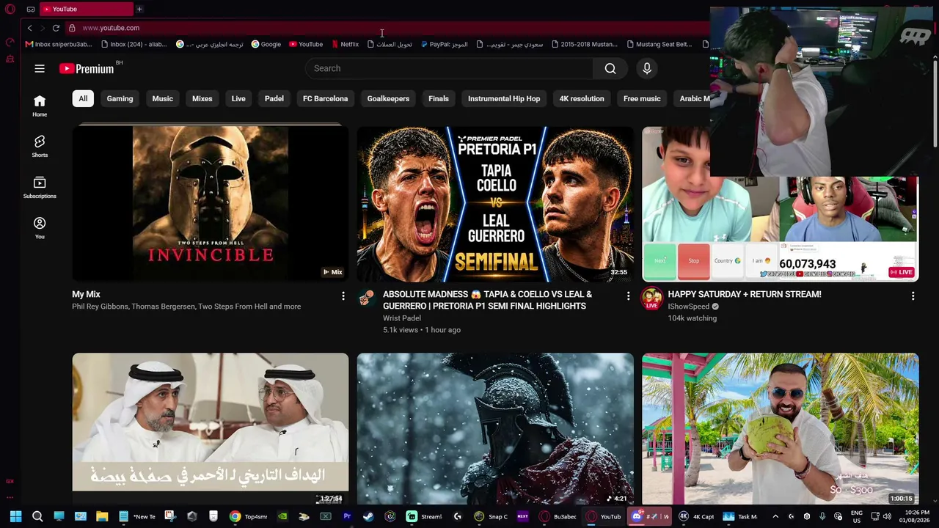
Task: Select the Instrumental Hip Hop chip
Action: 504,98
